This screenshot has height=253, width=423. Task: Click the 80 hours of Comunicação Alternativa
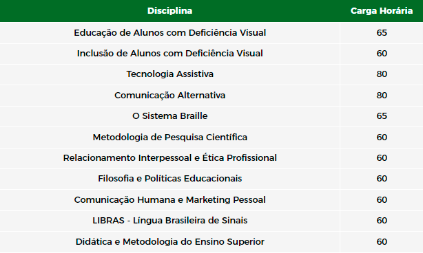382,96
